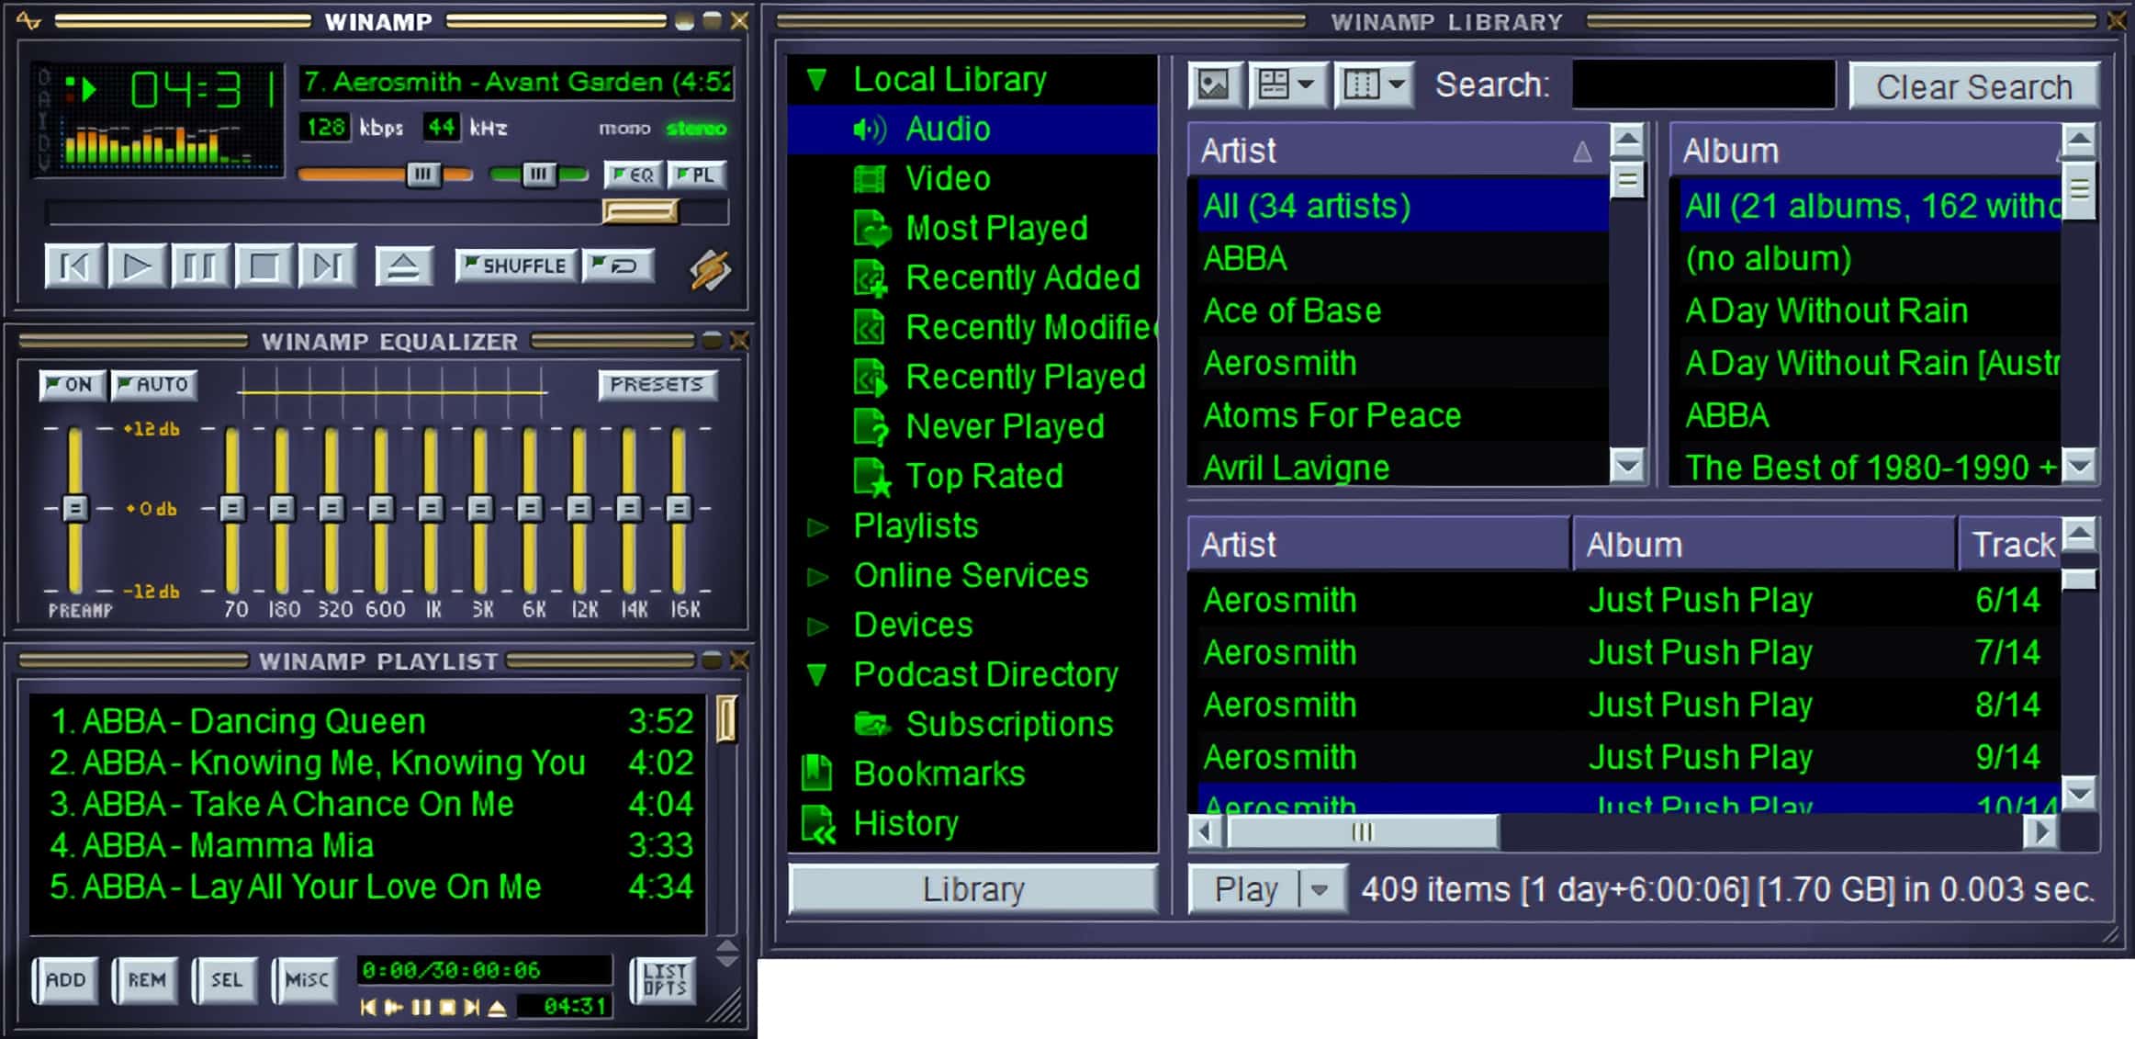Click the Play button in library footer
This screenshot has width=2135, height=1039.
1245,889
